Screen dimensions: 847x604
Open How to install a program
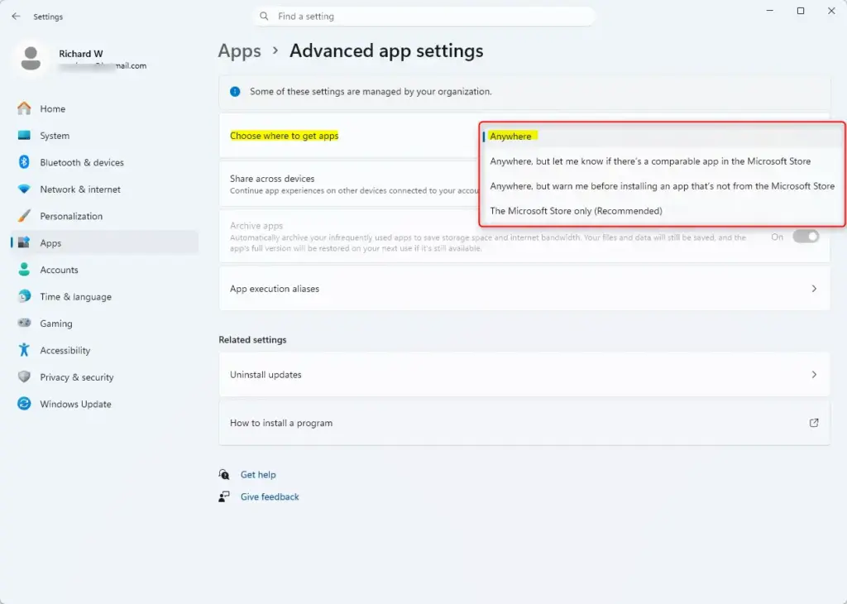(524, 423)
